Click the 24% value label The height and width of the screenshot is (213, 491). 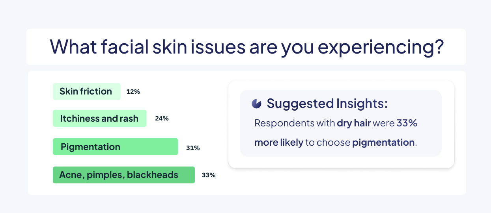pyautogui.click(x=162, y=119)
